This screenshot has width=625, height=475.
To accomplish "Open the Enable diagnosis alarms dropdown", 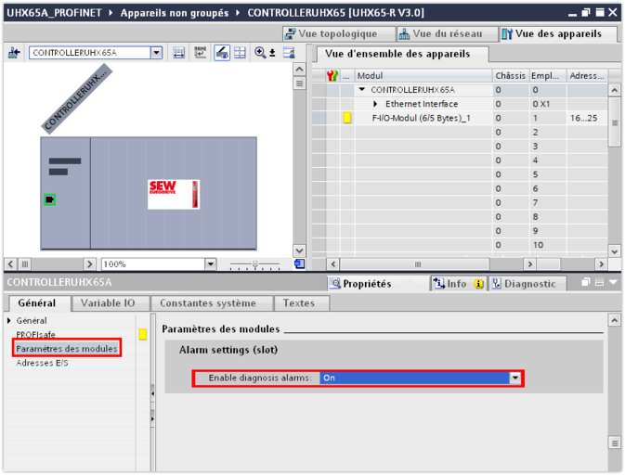I will click(514, 379).
